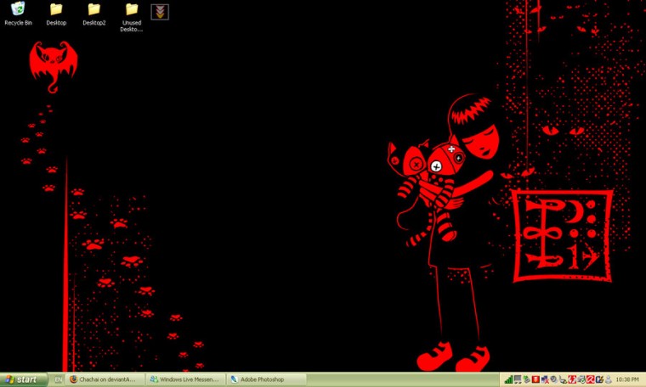This screenshot has height=387, width=646.
Task: Click the disconnected network tray icon with red X
Action: tap(545, 379)
